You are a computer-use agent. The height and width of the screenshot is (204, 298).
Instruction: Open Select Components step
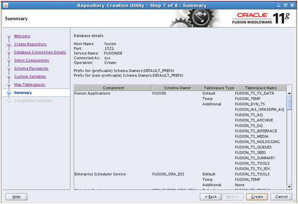[31, 60]
